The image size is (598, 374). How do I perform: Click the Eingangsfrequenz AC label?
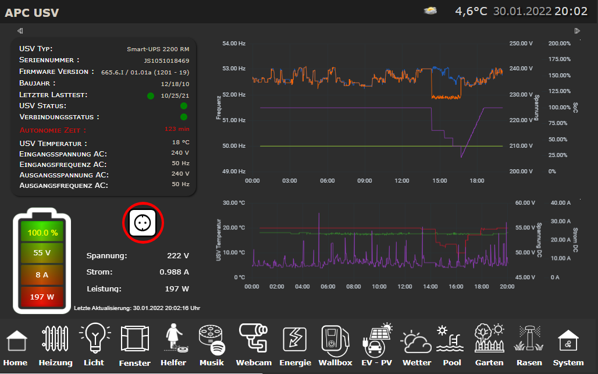[63, 165]
